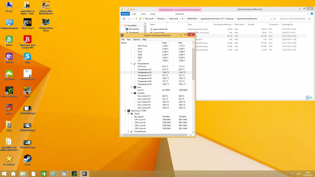The height and width of the screenshot is (177, 315).
Task: Open the View menu in Hardware Monitor
Action: tap(129, 40)
